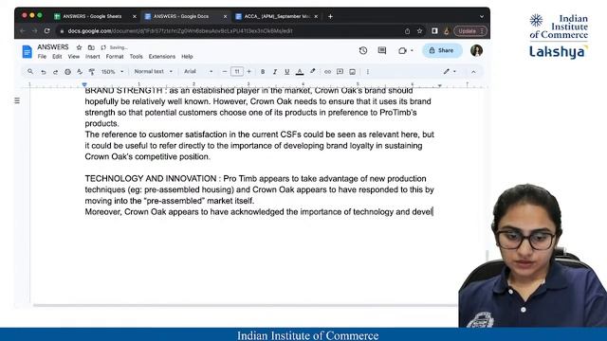The width and height of the screenshot is (607, 341).
Task: Add a comment from toolbar
Action: [x=340, y=72]
